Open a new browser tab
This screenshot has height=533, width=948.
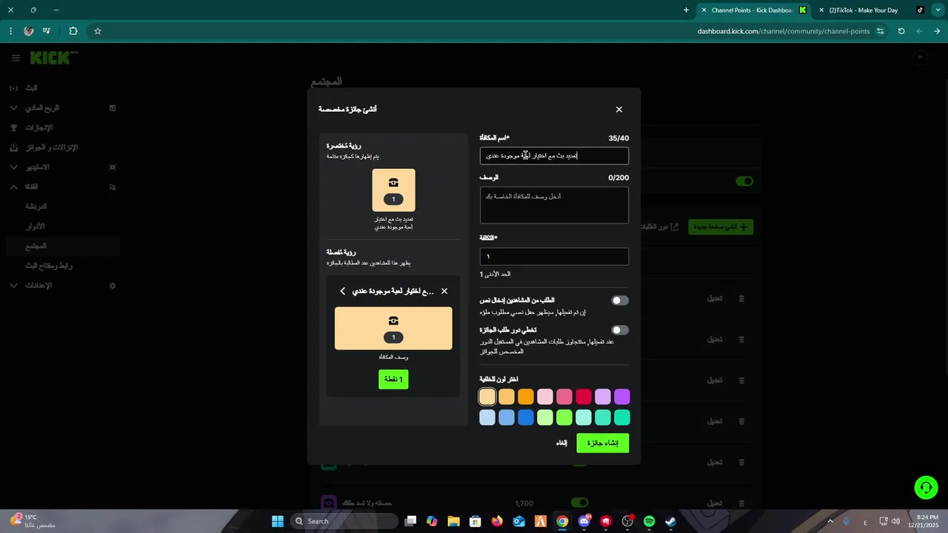pyautogui.click(x=686, y=10)
